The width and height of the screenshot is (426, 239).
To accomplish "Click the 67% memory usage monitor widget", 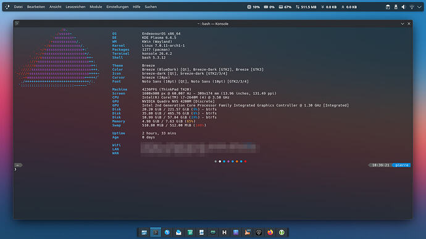I will point(285,7).
